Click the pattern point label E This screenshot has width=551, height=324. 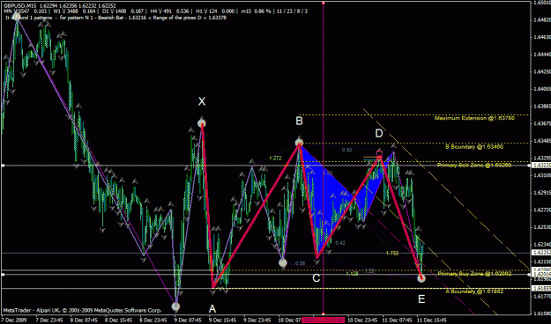pyautogui.click(x=421, y=299)
